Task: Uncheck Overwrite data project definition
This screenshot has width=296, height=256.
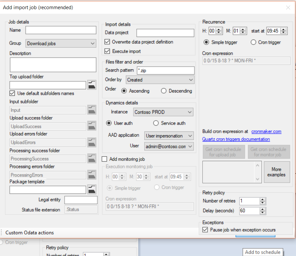Action: click(107, 42)
